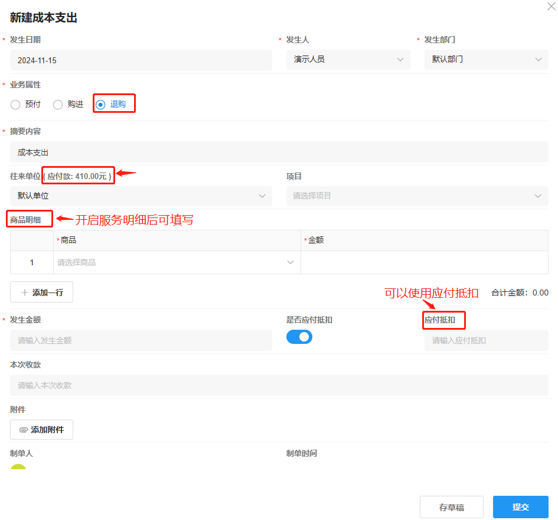Expand the 发生部门 department selector
558x520 pixels.
485,60
